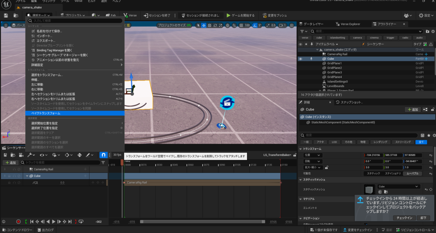Jump to sequence start button
The image size is (436, 233).
pos(32,221)
